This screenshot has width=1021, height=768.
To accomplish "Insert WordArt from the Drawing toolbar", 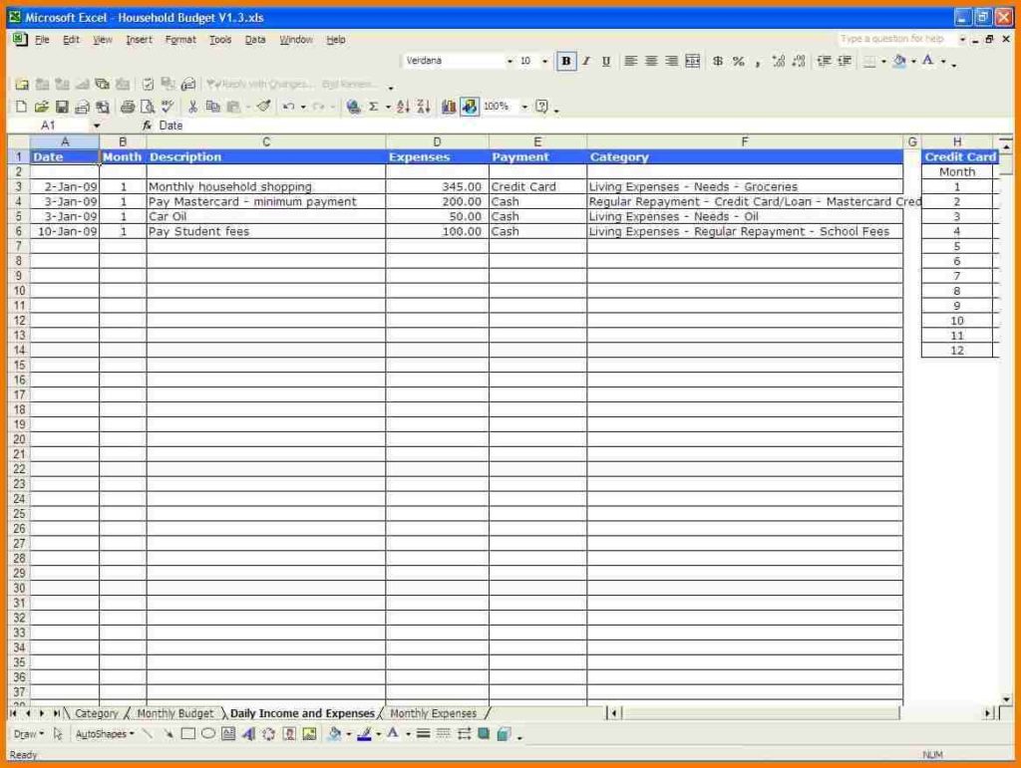I will [x=248, y=734].
